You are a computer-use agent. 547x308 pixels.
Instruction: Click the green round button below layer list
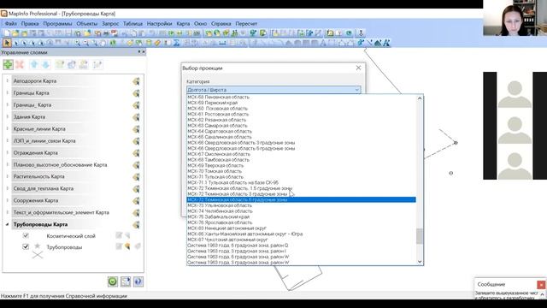pyautogui.click(x=113, y=281)
